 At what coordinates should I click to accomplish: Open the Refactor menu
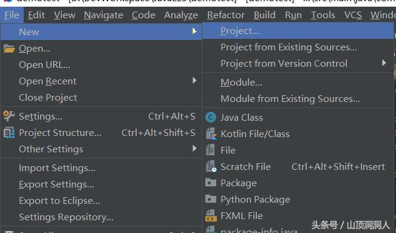[226, 15]
